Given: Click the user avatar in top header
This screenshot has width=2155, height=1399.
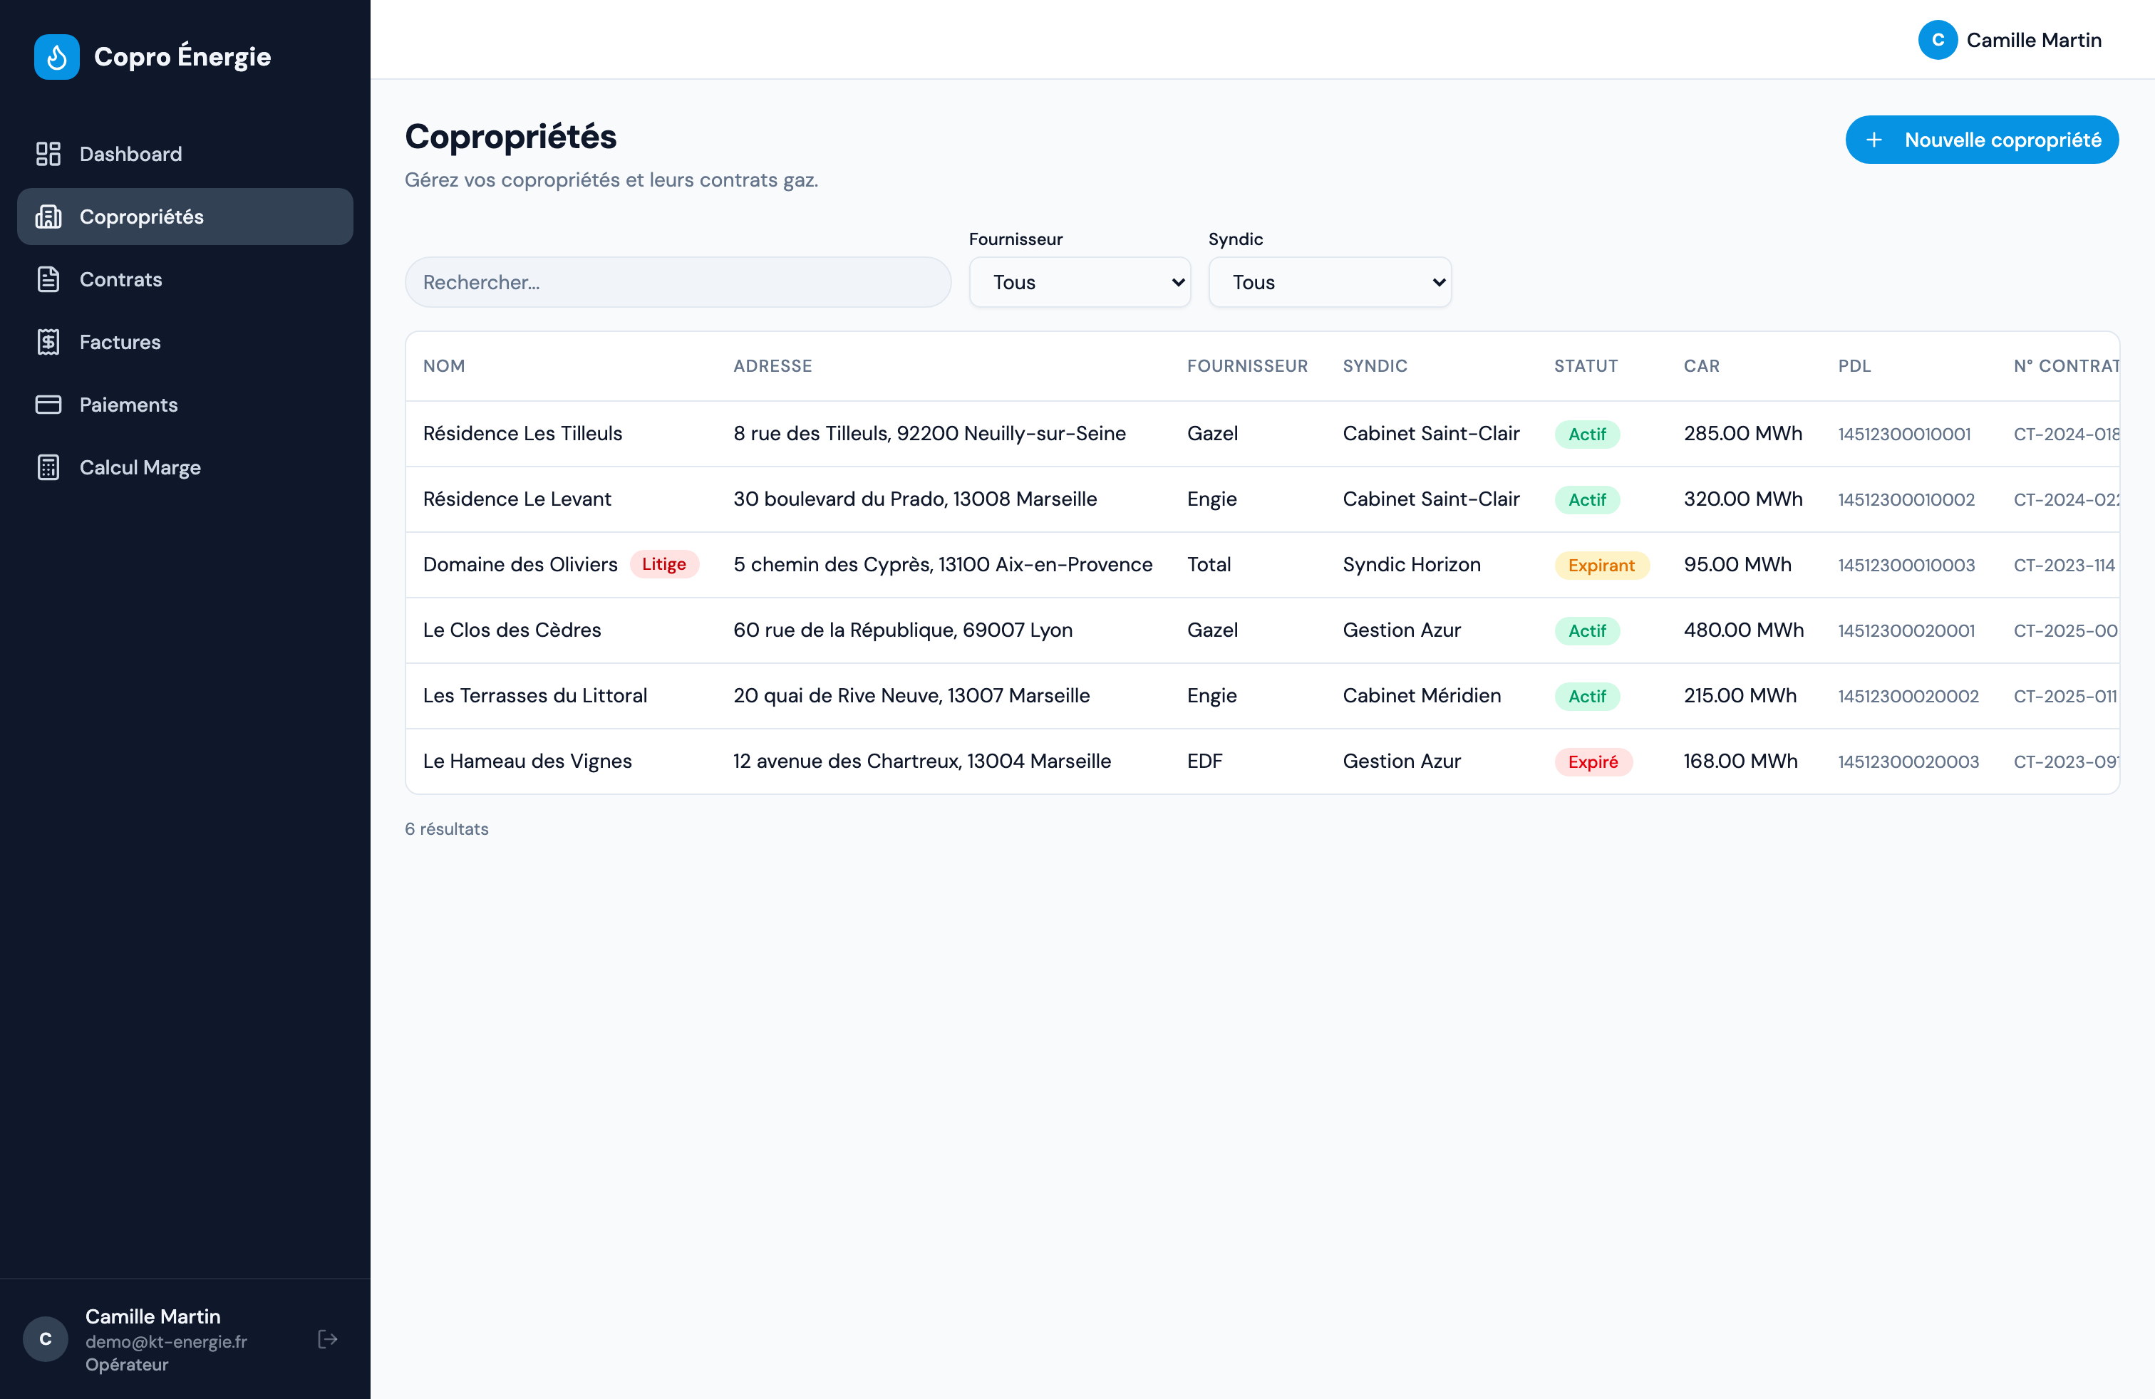Looking at the screenshot, I should pyautogui.click(x=1938, y=40).
